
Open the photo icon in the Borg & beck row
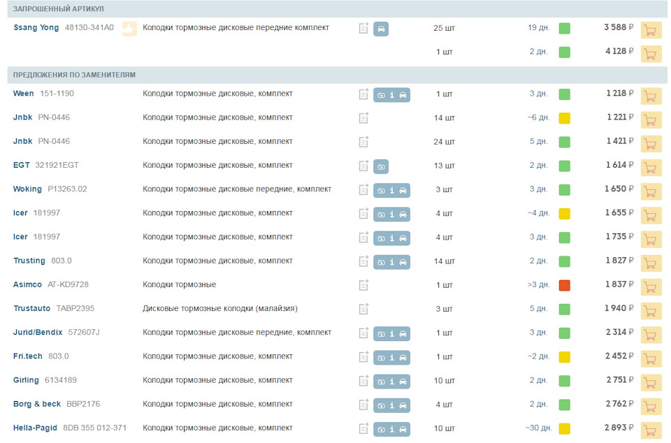(x=381, y=406)
